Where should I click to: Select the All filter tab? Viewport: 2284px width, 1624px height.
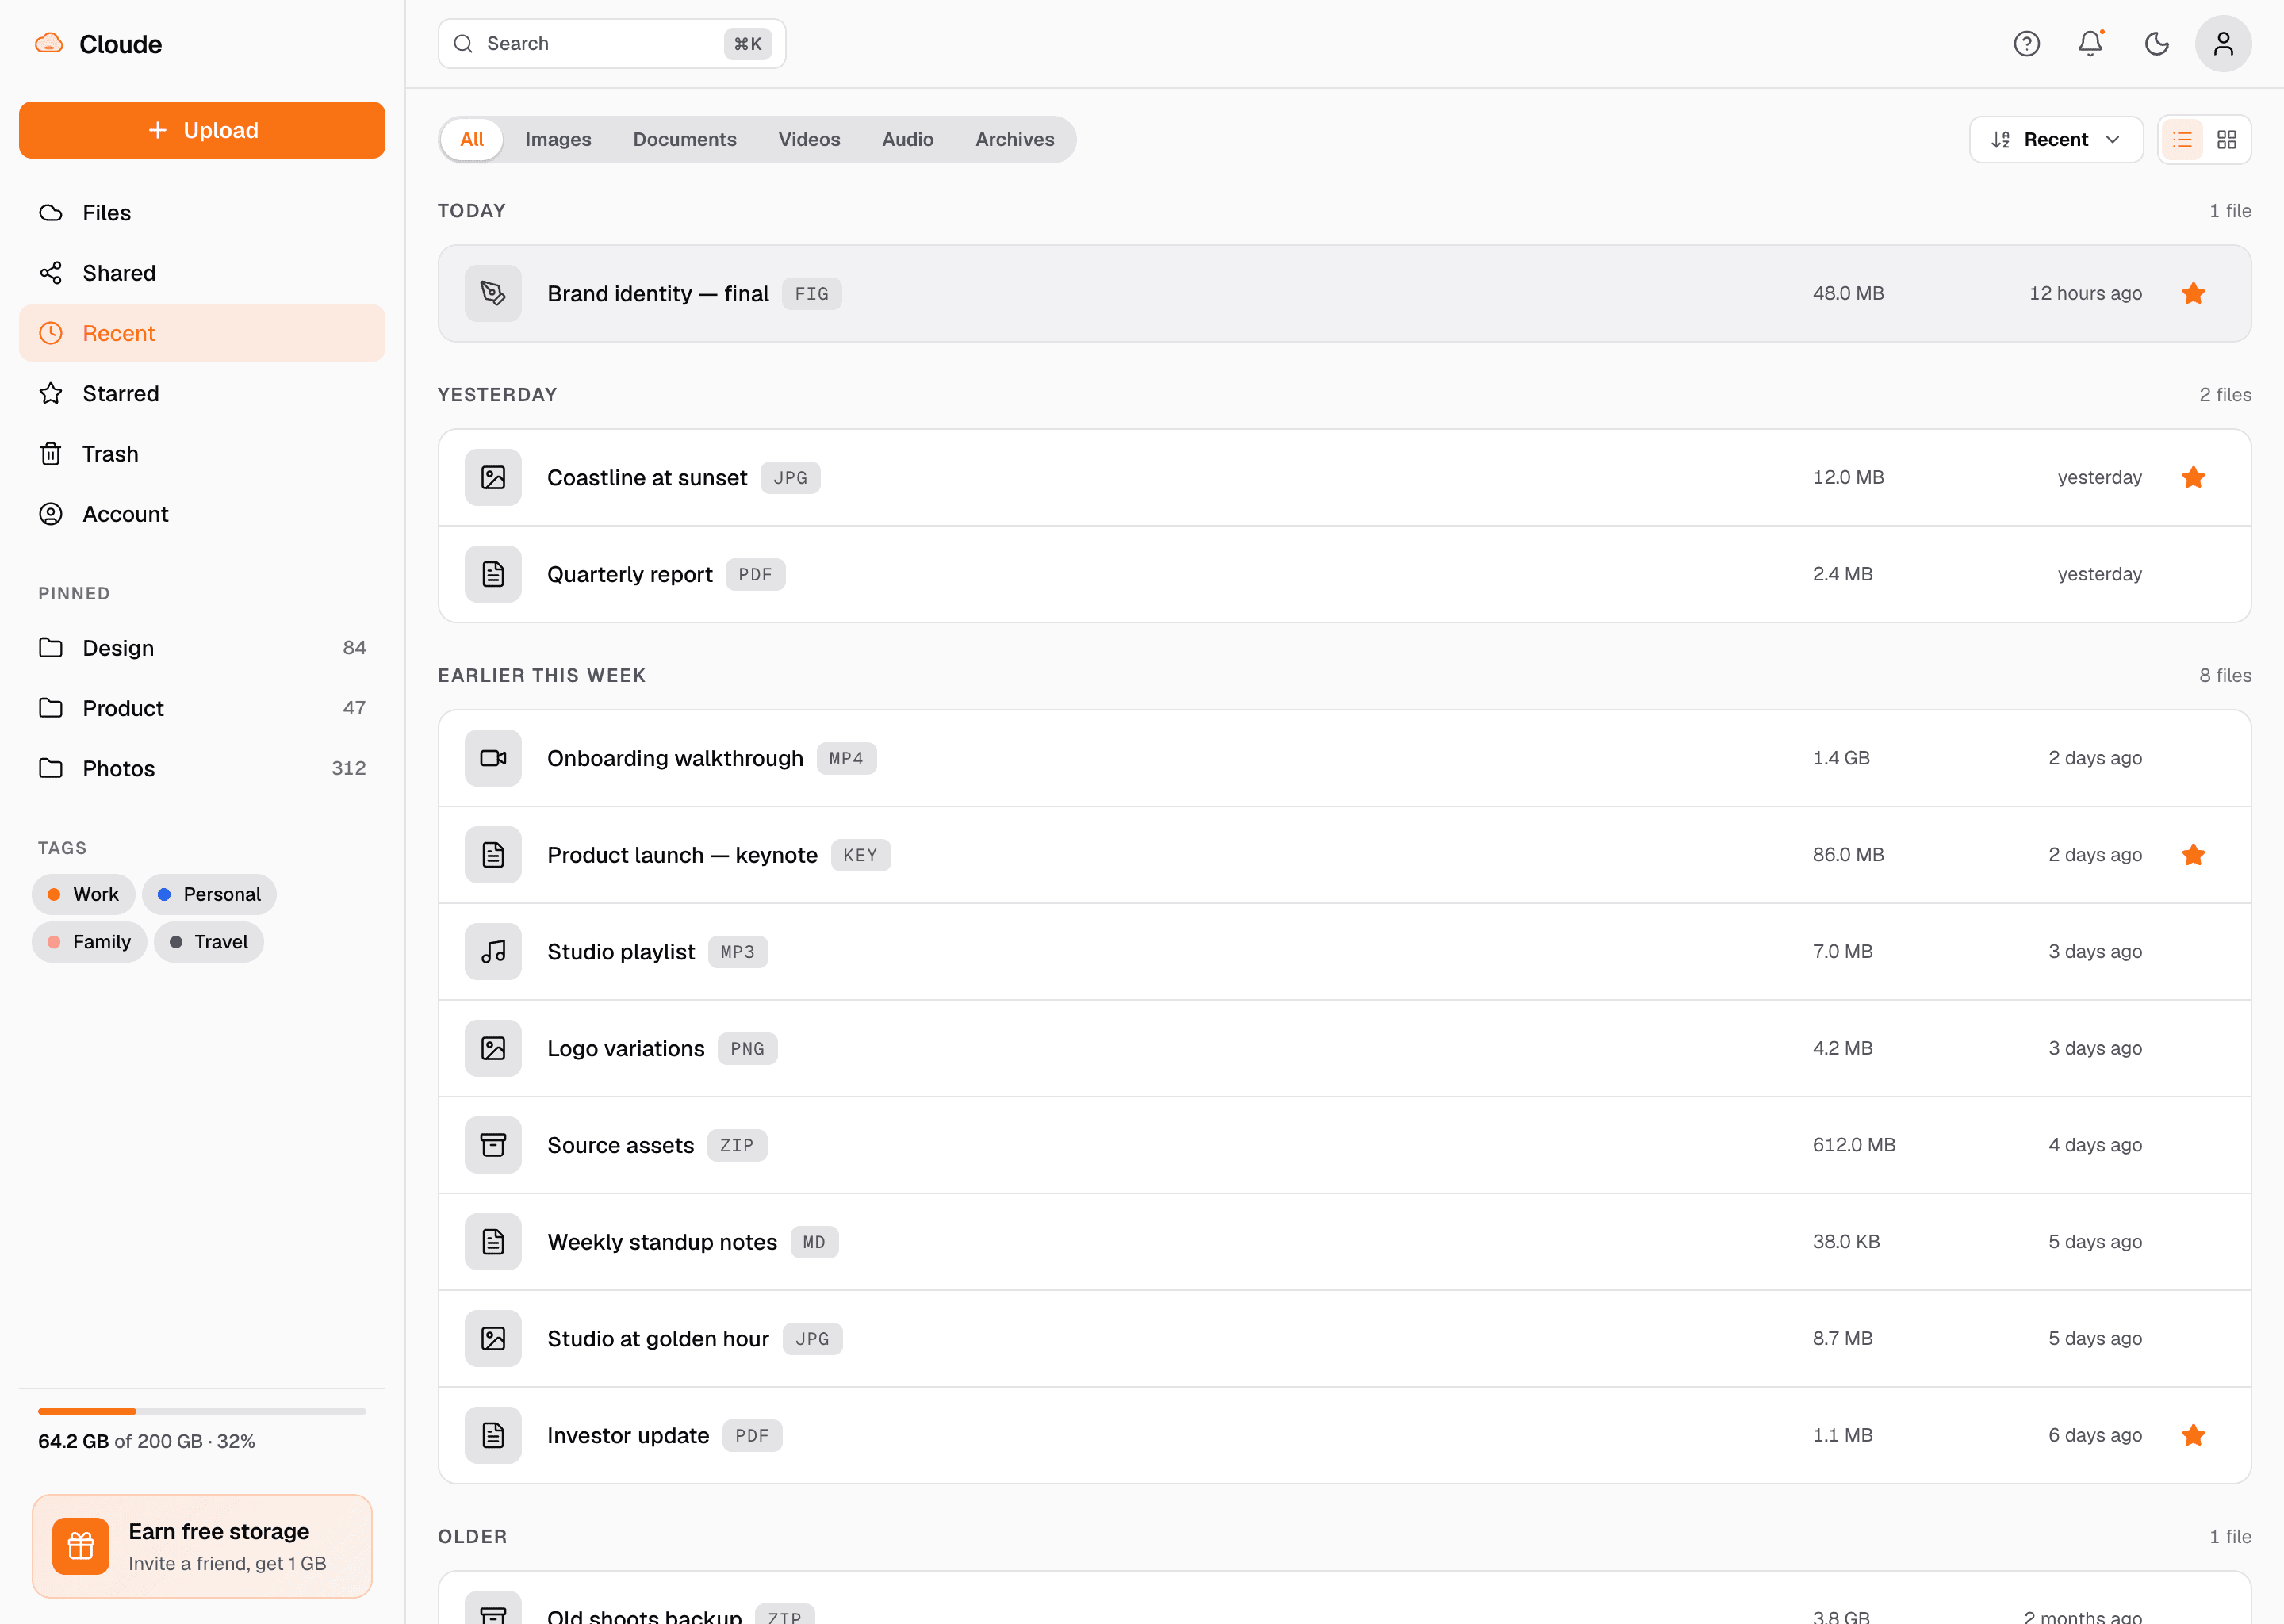click(472, 140)
